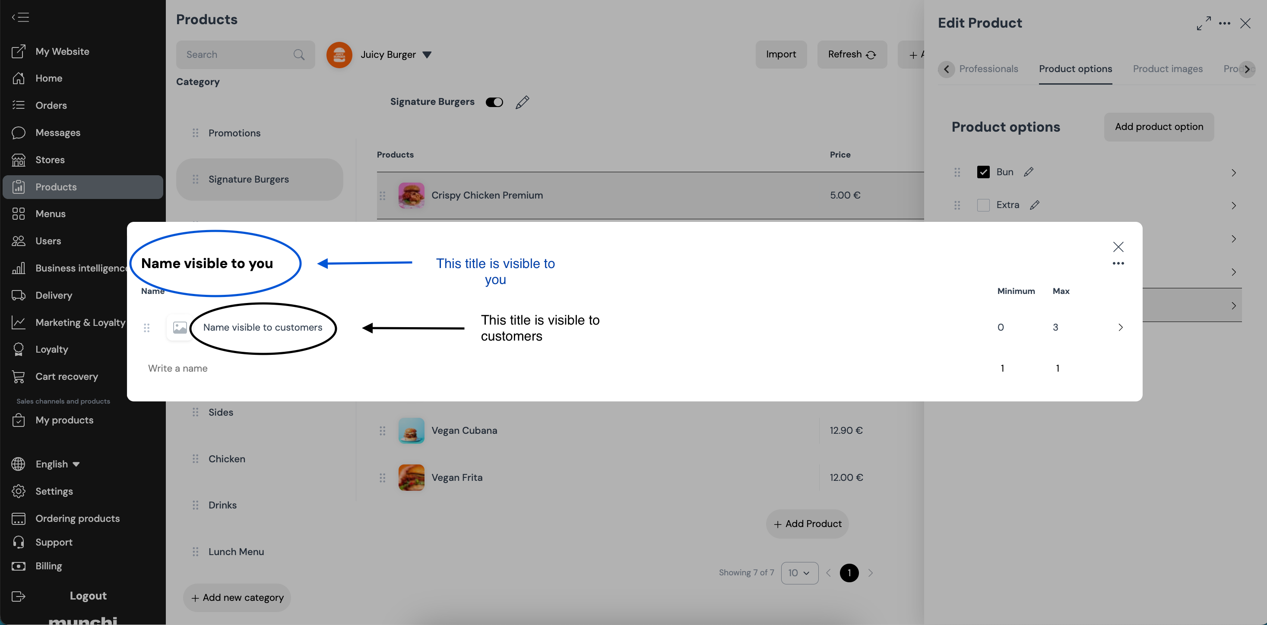Image resolution: width=1267 pixels, height=625 pixels.
Task: Expand the Extra option row chevron
Action: 1233,205
